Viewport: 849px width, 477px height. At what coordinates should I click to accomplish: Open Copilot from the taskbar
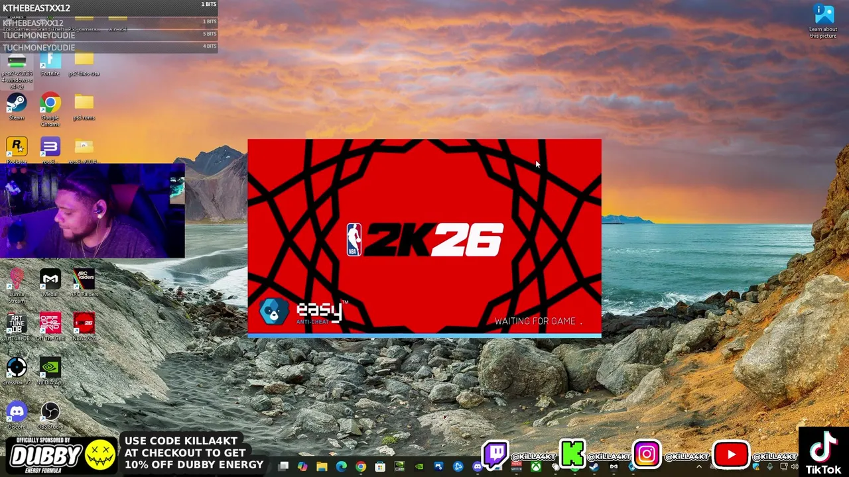click(x=302, y=466)
